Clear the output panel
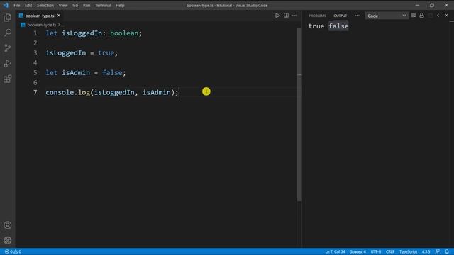This screenshot has height=255, width=454. (x=413, y=16)
